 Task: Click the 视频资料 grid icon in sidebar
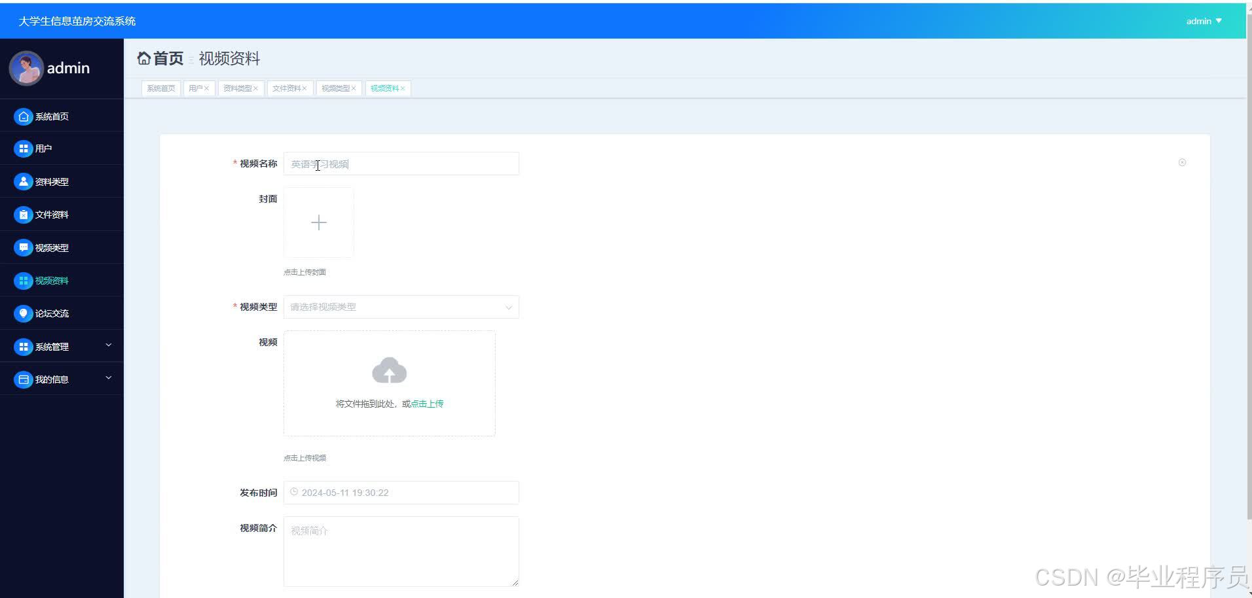click(x=24, y=281)
